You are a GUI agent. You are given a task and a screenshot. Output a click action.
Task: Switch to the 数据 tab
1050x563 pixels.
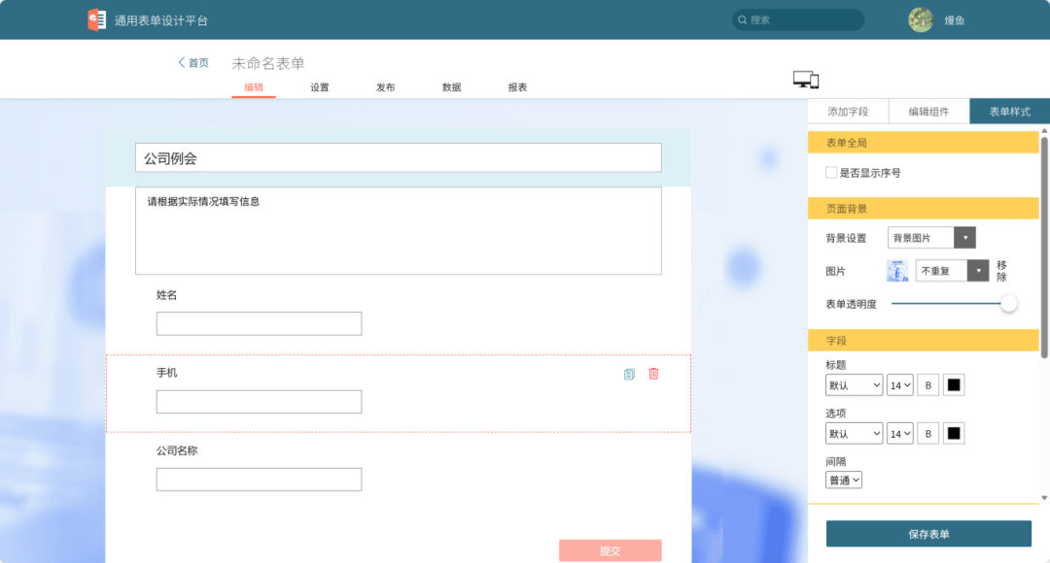click(449, 86)
